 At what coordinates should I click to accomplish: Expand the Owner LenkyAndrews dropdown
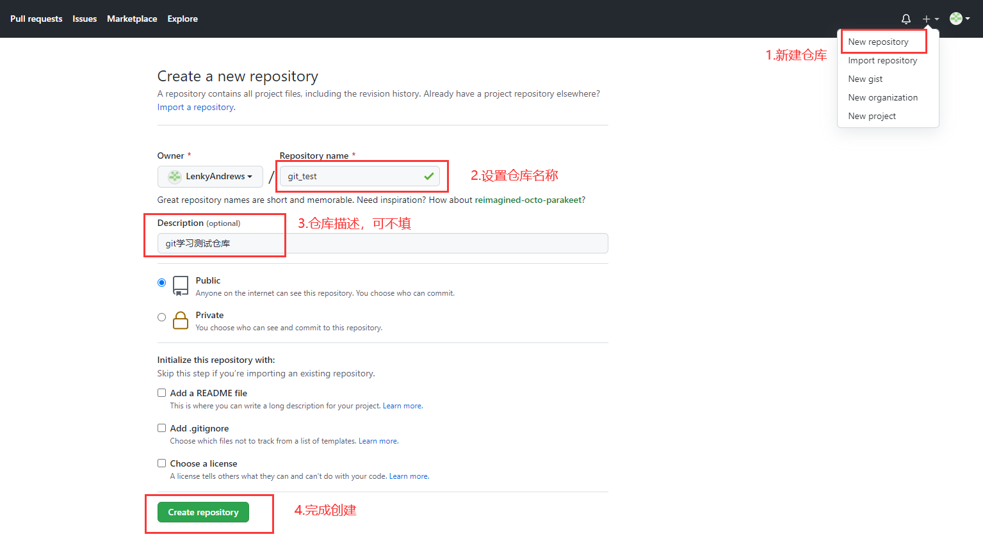pos(210,176)
